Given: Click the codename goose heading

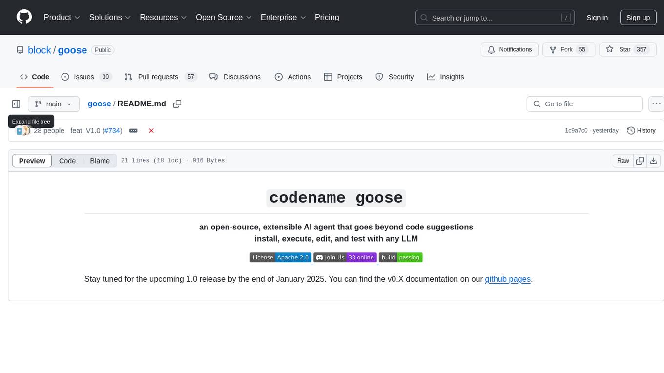Looking at the screenshot, I should click(x=336, y=198).
